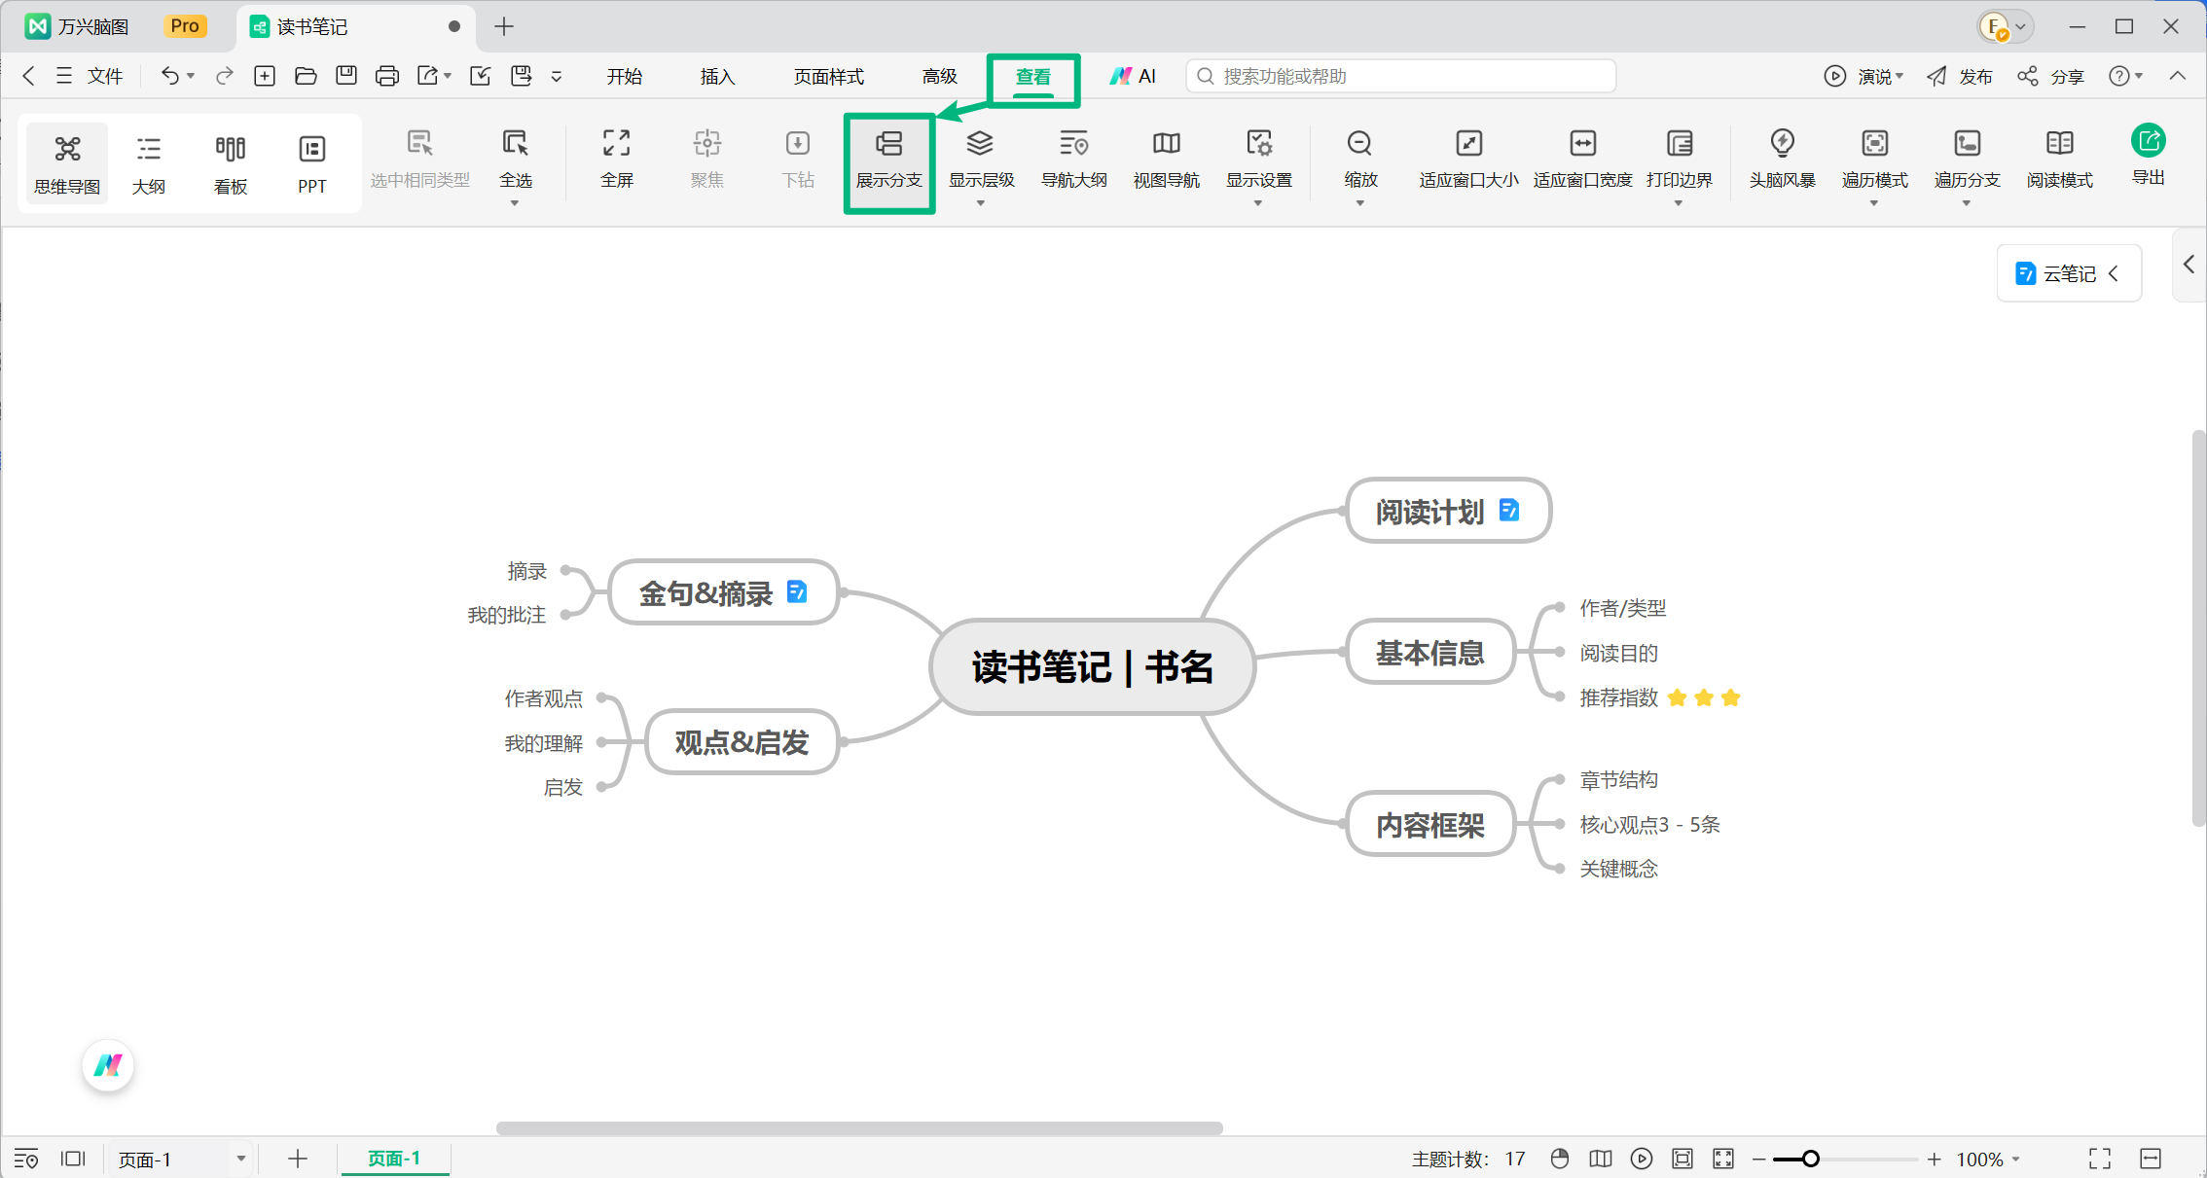Add a new document tab with plus
The height and width of the screenshot is (1178, 2207).
504,26
